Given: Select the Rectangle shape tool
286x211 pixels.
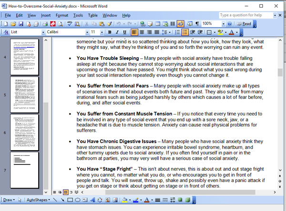Looking at the screenshot, I should pos(70,200).
